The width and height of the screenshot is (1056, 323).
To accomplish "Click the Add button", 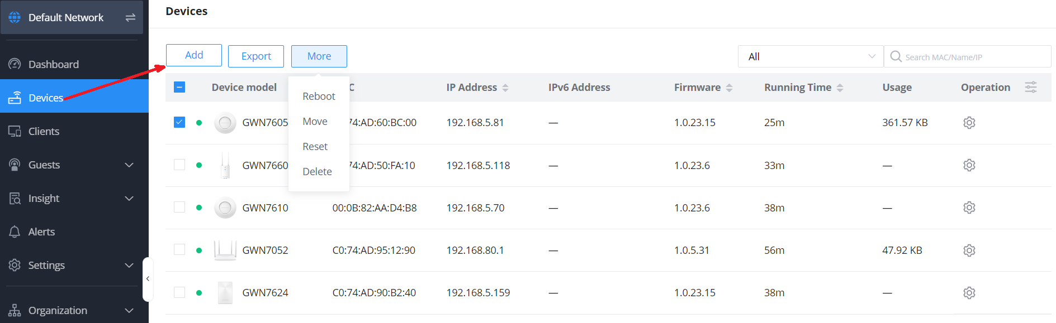I will click(193, 55).
